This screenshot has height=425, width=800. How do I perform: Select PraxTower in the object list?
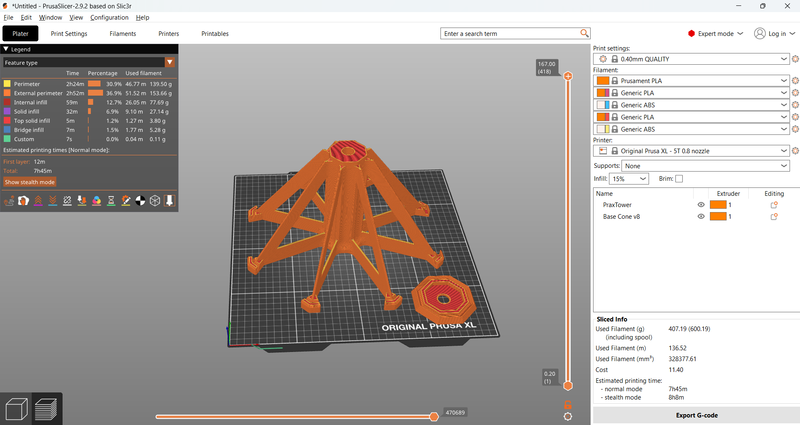617,205
